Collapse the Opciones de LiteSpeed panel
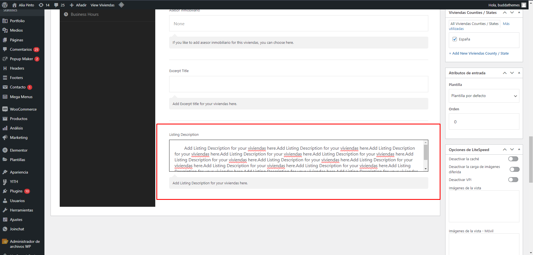Screen dimensions: 533x255 [x=519, y=149]
